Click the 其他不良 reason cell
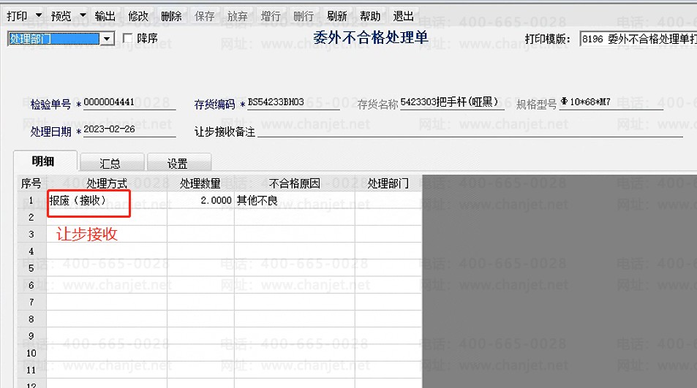This screenshot has height=388, width=697. click(x=294, y=200)
